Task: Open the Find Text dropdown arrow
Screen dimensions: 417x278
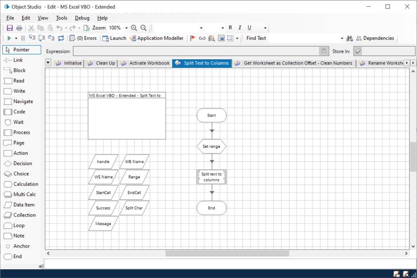Action: tap(342, 38)
